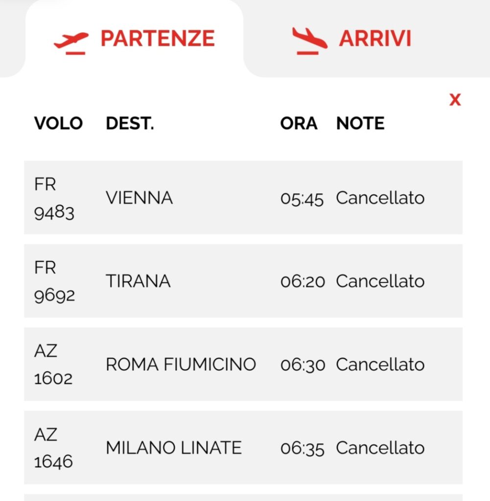Click the ROMA FIUMICINO destination
Screen dimensions: 490x501
click(181, 364)
